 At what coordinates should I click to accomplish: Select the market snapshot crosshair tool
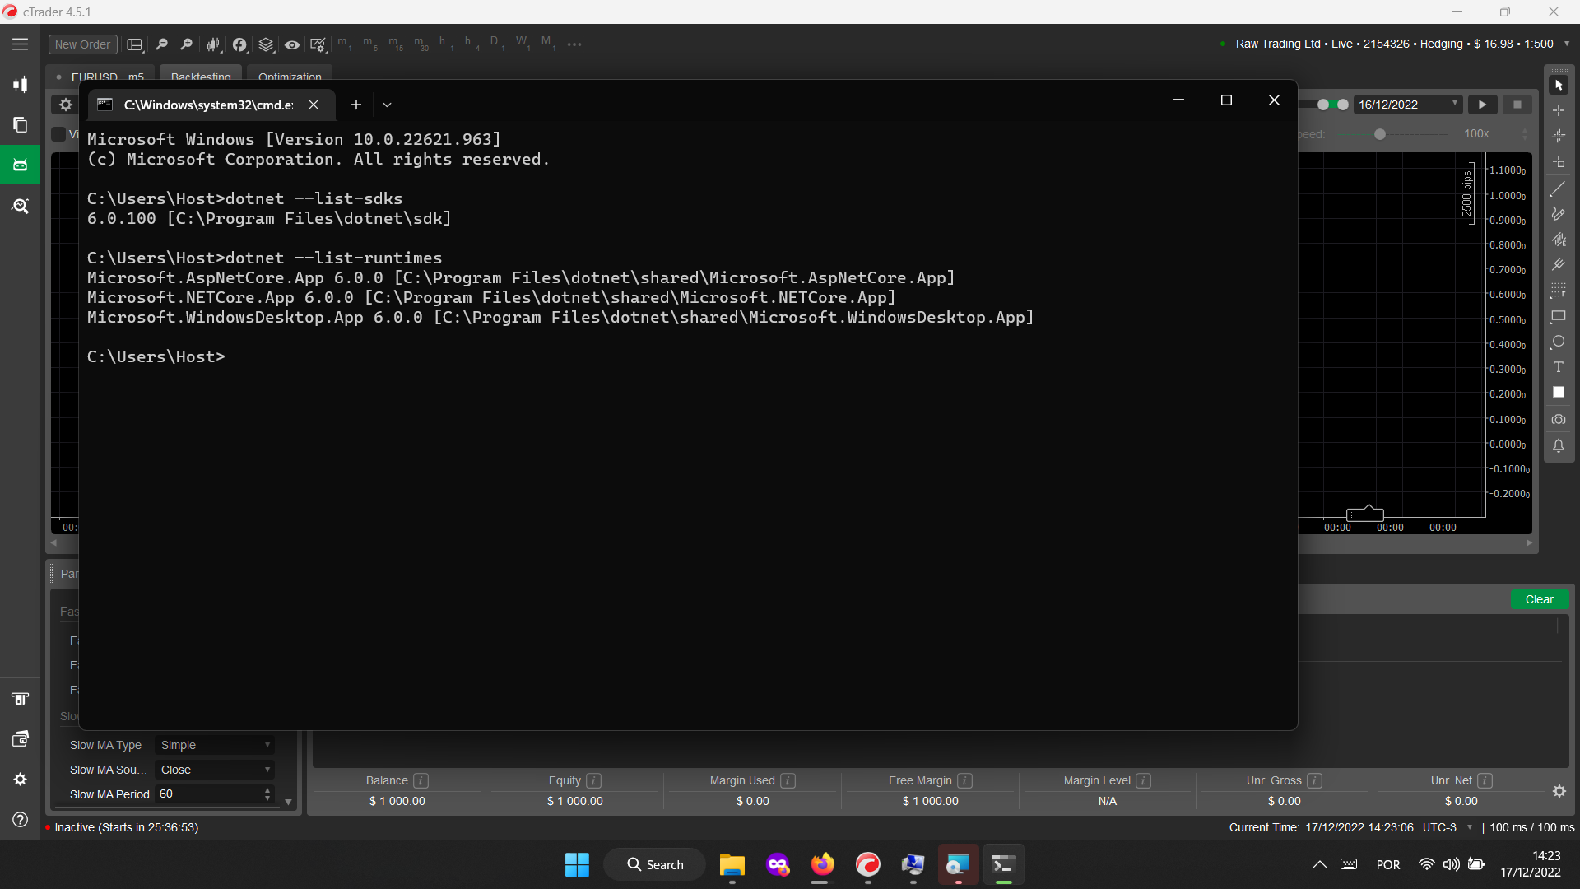click(1559, 136)
